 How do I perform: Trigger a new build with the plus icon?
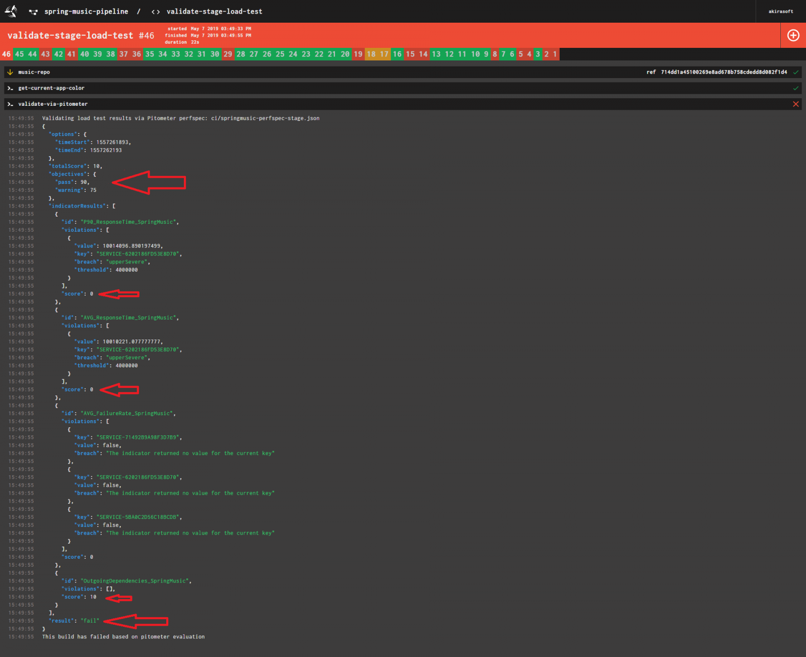coord(793,35)
